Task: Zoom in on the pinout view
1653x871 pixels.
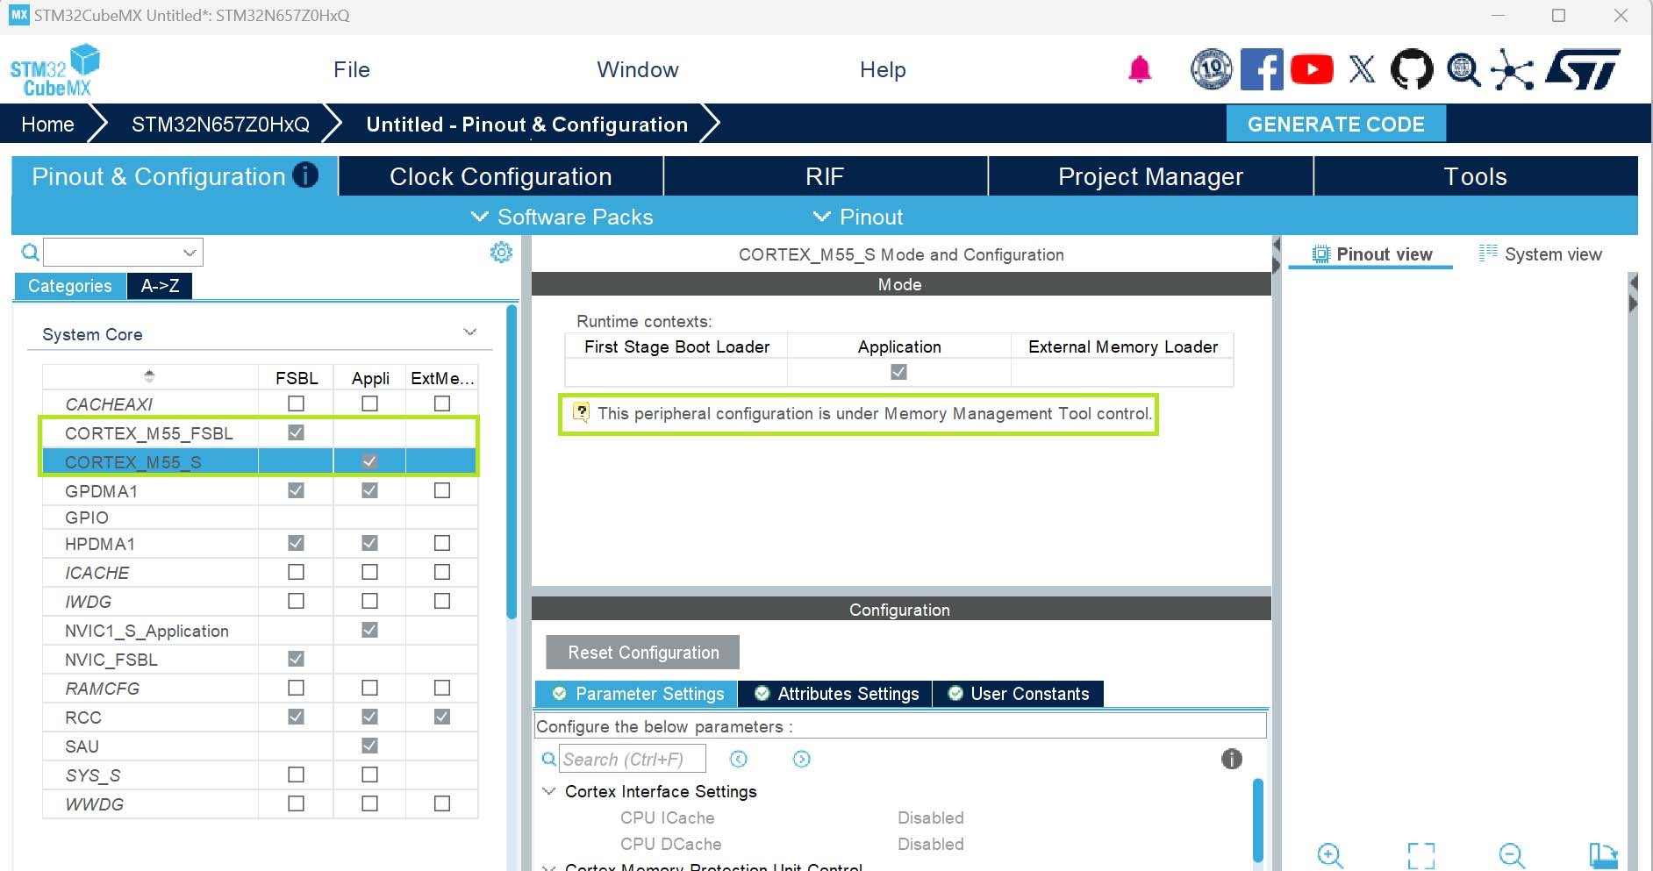Action: pyautogui.click(x=1330, y=855)
